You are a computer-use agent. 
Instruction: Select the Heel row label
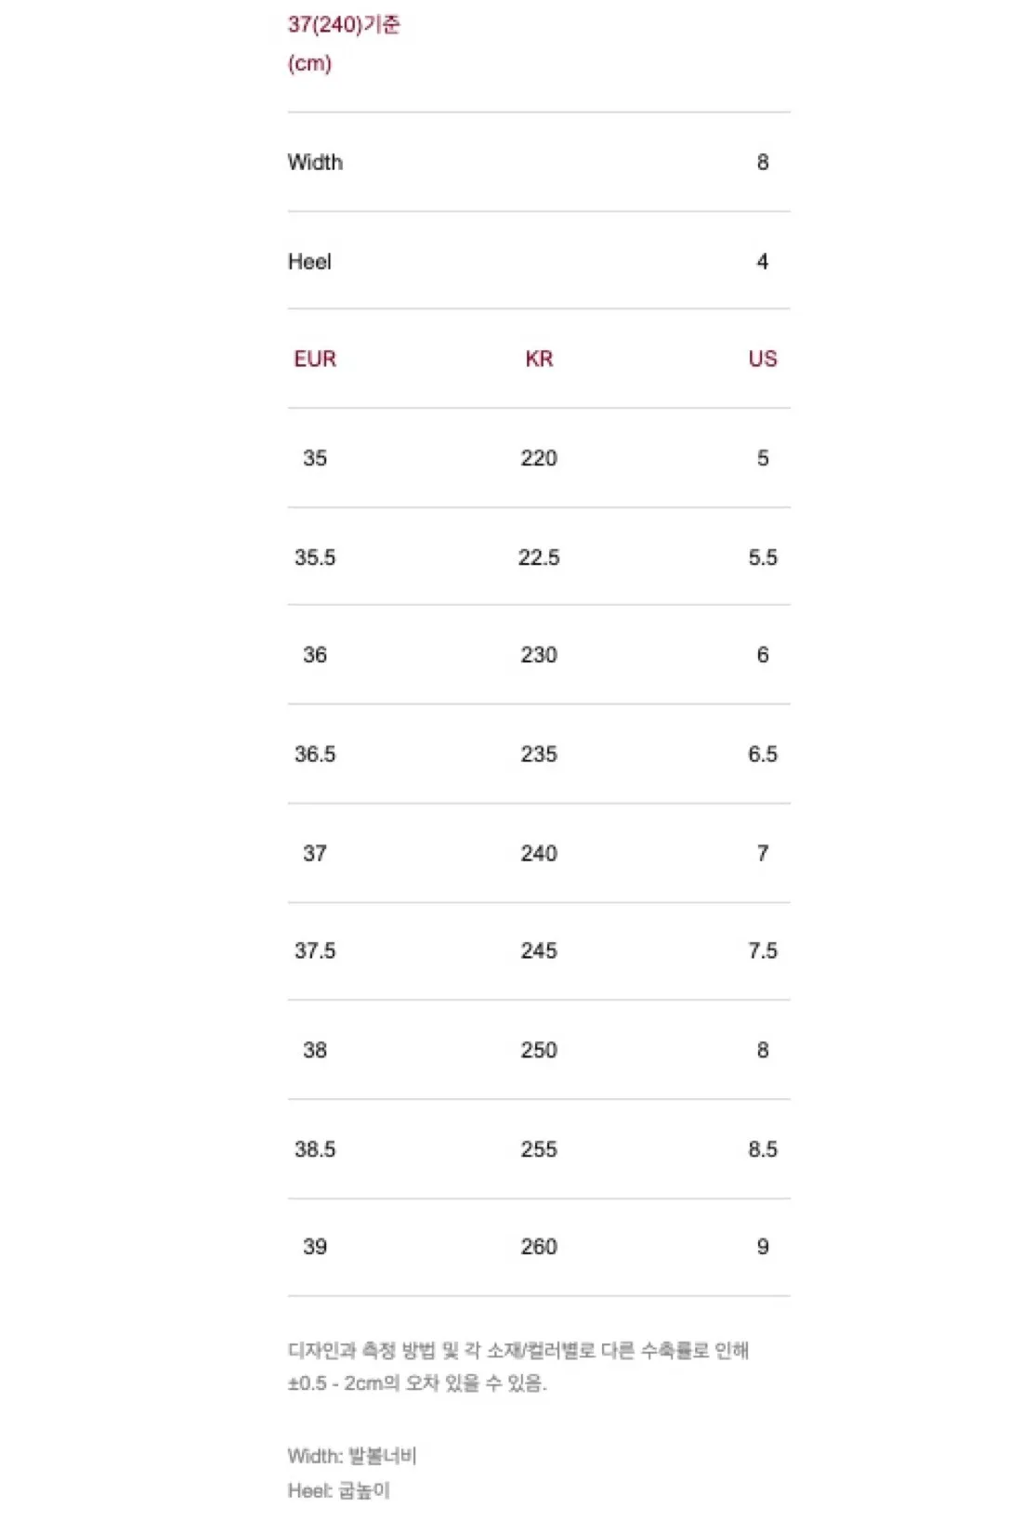[309, 261]
